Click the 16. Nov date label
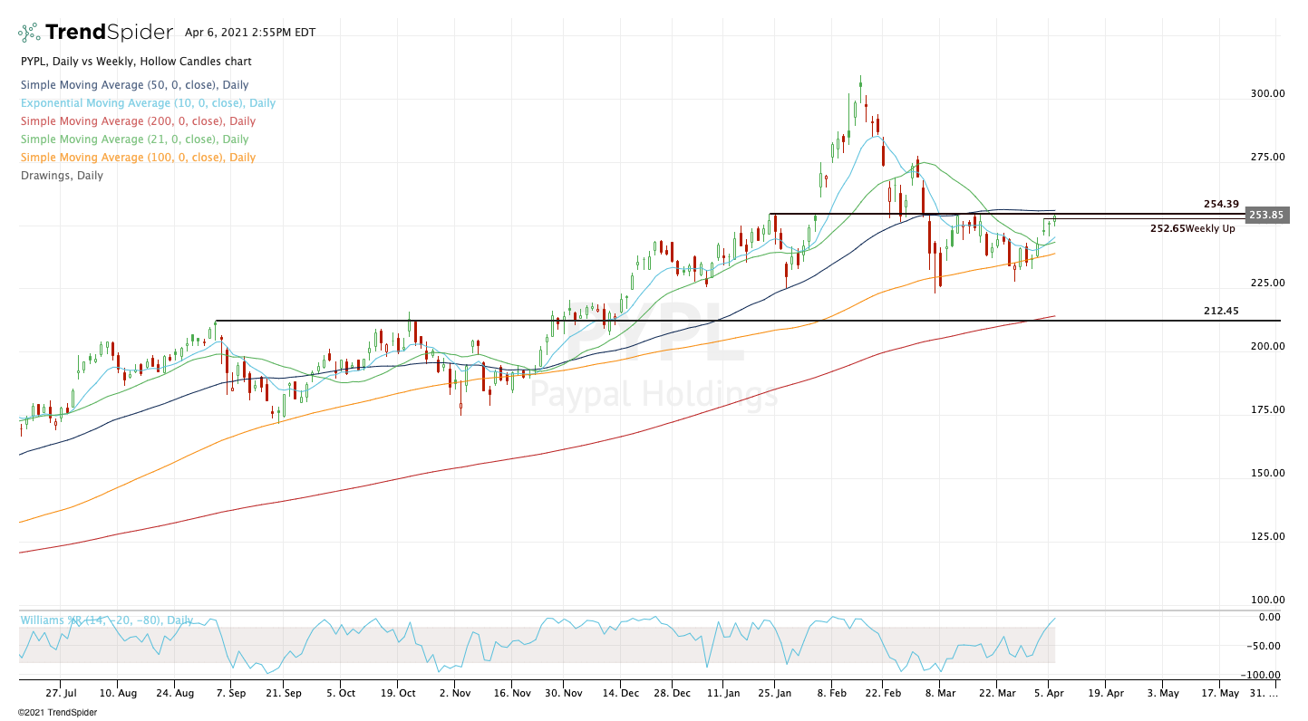 [510, 693]
